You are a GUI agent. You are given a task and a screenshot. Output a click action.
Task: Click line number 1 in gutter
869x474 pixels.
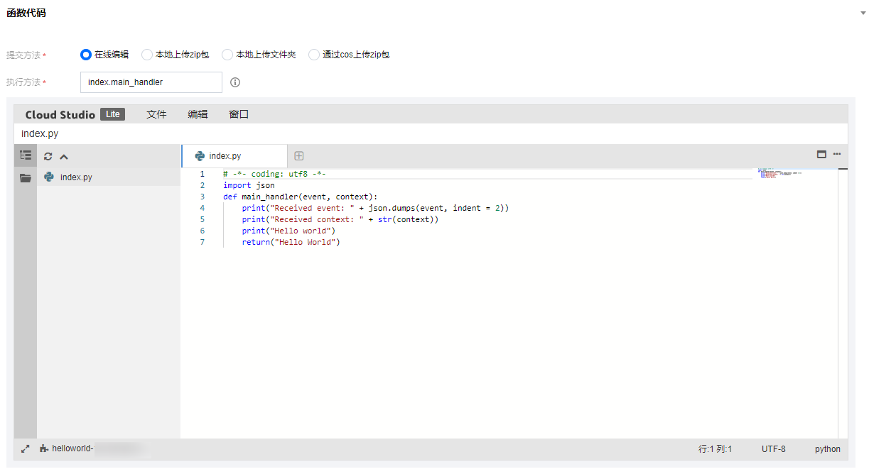[203, 174]
